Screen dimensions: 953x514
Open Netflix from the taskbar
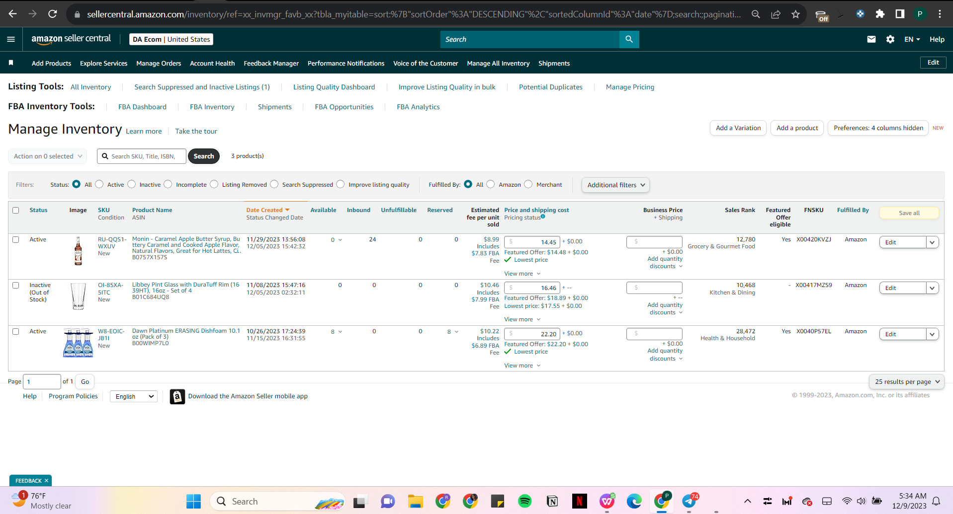(x=579, y=502)
